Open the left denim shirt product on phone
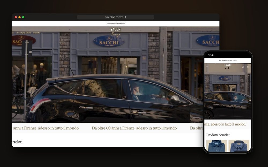268x167 pixels. pyautogui.click(x=217, y=146)
